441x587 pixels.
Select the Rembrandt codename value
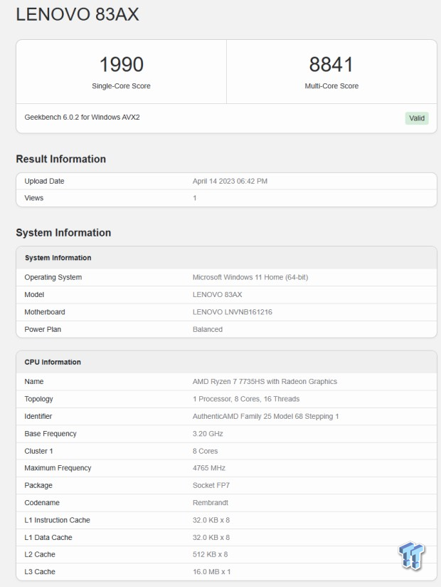(211, 503)
